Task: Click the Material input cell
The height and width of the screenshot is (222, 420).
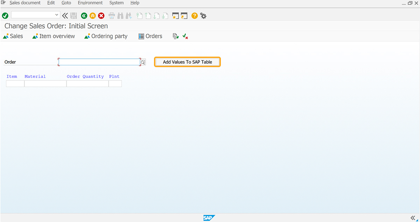Action: [45, 84]
